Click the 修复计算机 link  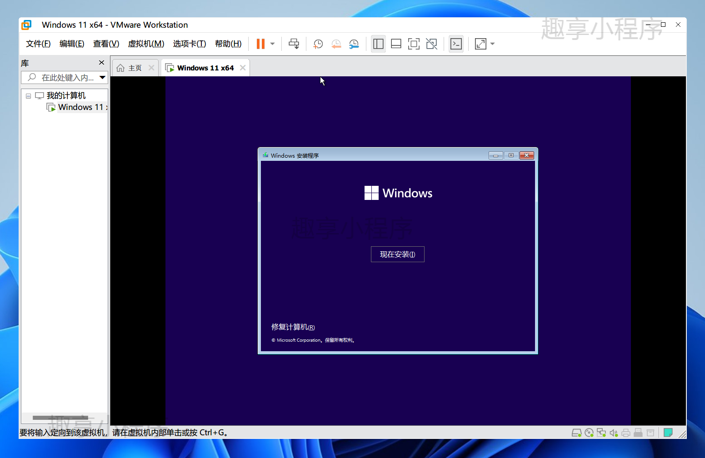coord(293,327)
